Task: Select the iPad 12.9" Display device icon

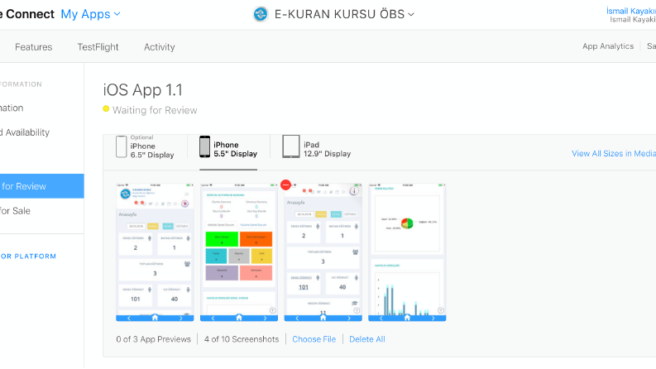Action: (x=290, y=146)
